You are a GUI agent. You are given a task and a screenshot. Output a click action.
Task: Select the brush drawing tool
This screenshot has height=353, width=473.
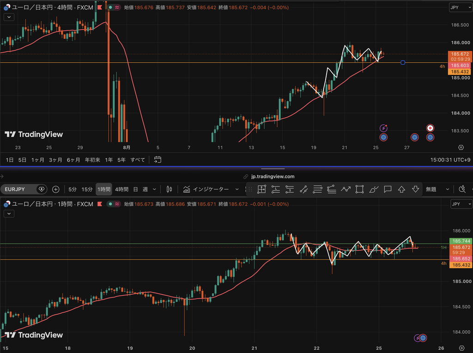374,189
